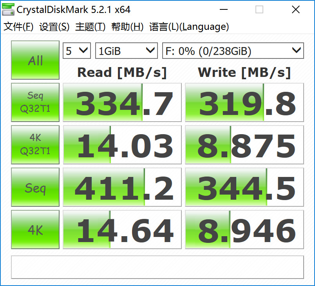Choose drive from the F: 0% dropdown
315x286 pixels.
click(233, 51)
